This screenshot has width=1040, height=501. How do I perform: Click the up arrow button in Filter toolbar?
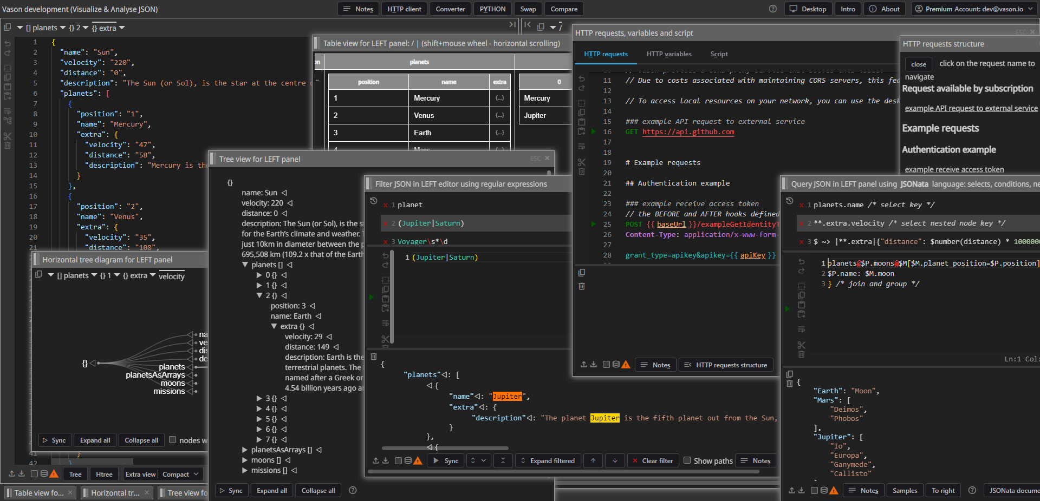tap(593, 461)
